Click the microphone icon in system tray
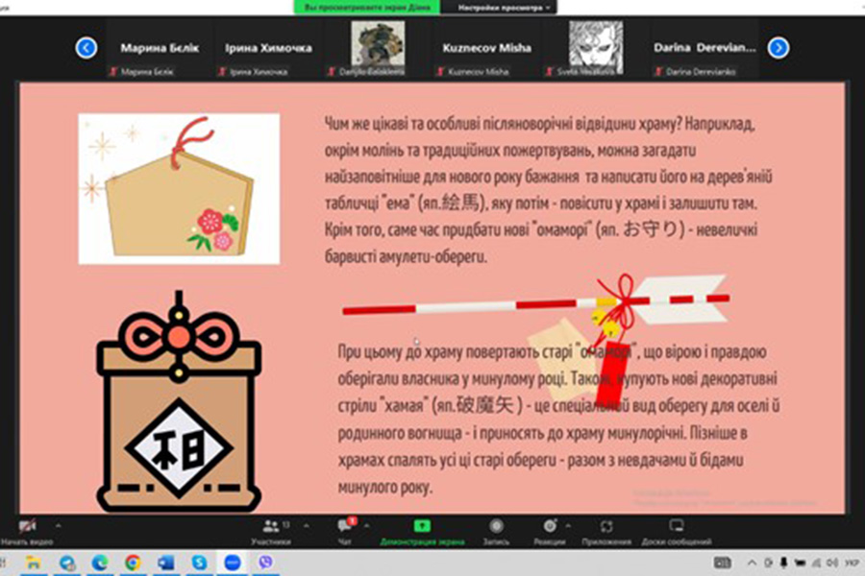Image resolution: width=865 pixels, height=576 pixels. pos(783,563)
